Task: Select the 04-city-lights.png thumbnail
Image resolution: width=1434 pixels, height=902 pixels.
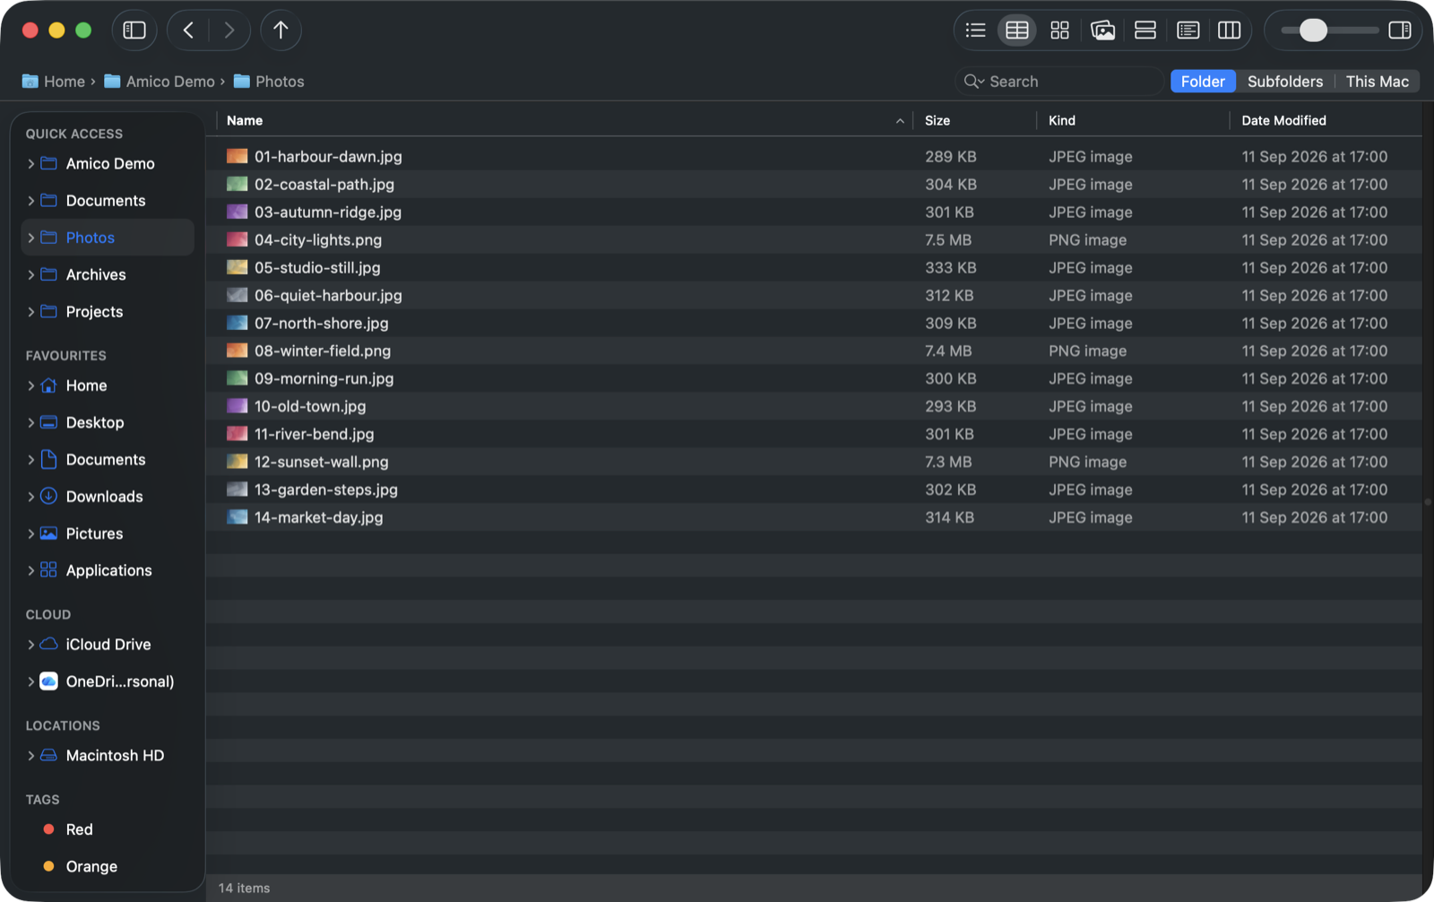Action: point(237,239)
